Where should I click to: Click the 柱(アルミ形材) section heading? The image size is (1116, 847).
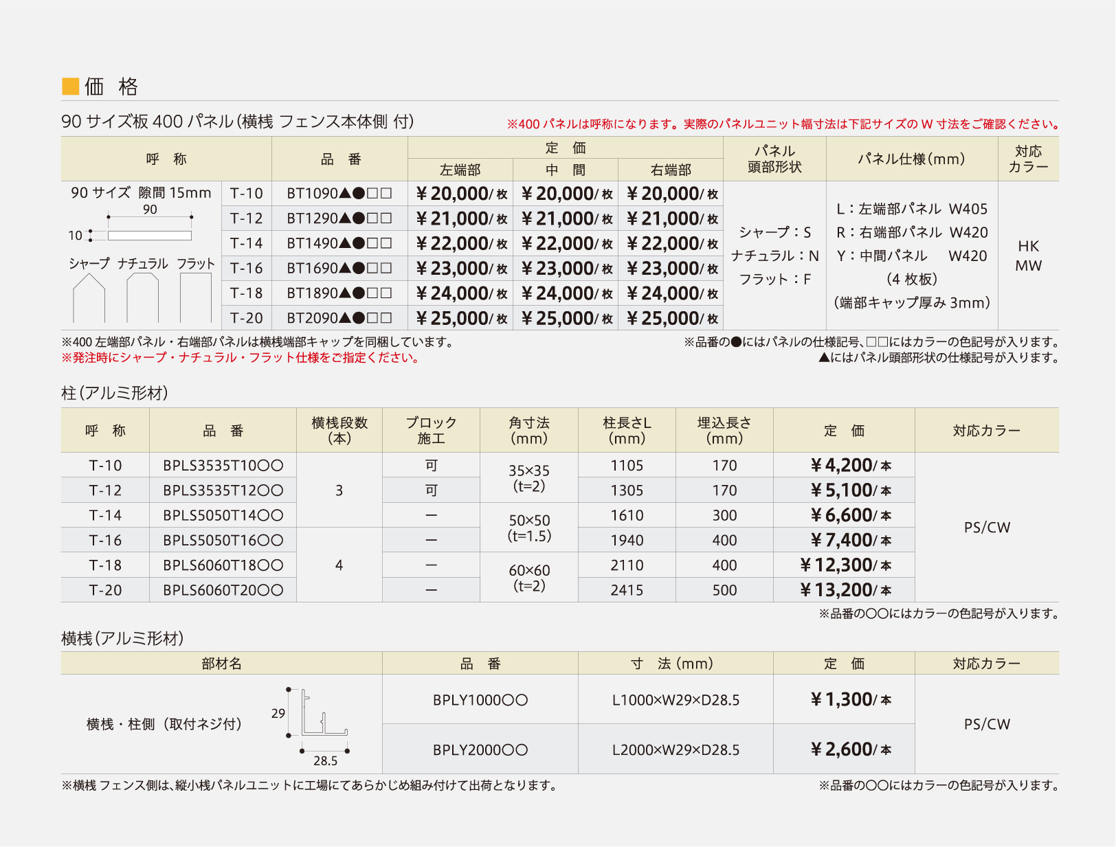pos(115,393)
